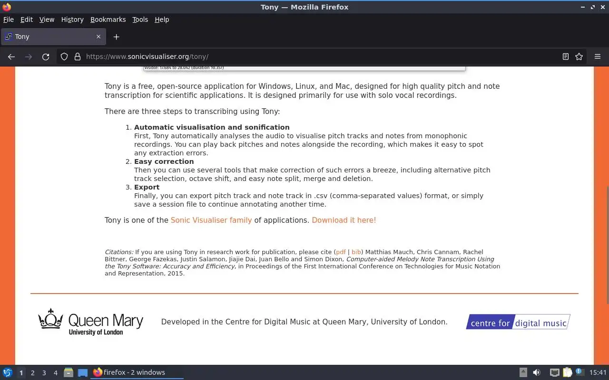This screenshot has width=609, height=380.
Task: Open the Tools menu
Action: click(140, 19)
